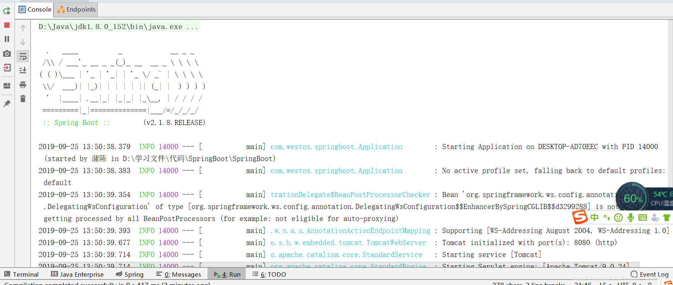Go up the stack trace arrow

[x=23, y=28]
